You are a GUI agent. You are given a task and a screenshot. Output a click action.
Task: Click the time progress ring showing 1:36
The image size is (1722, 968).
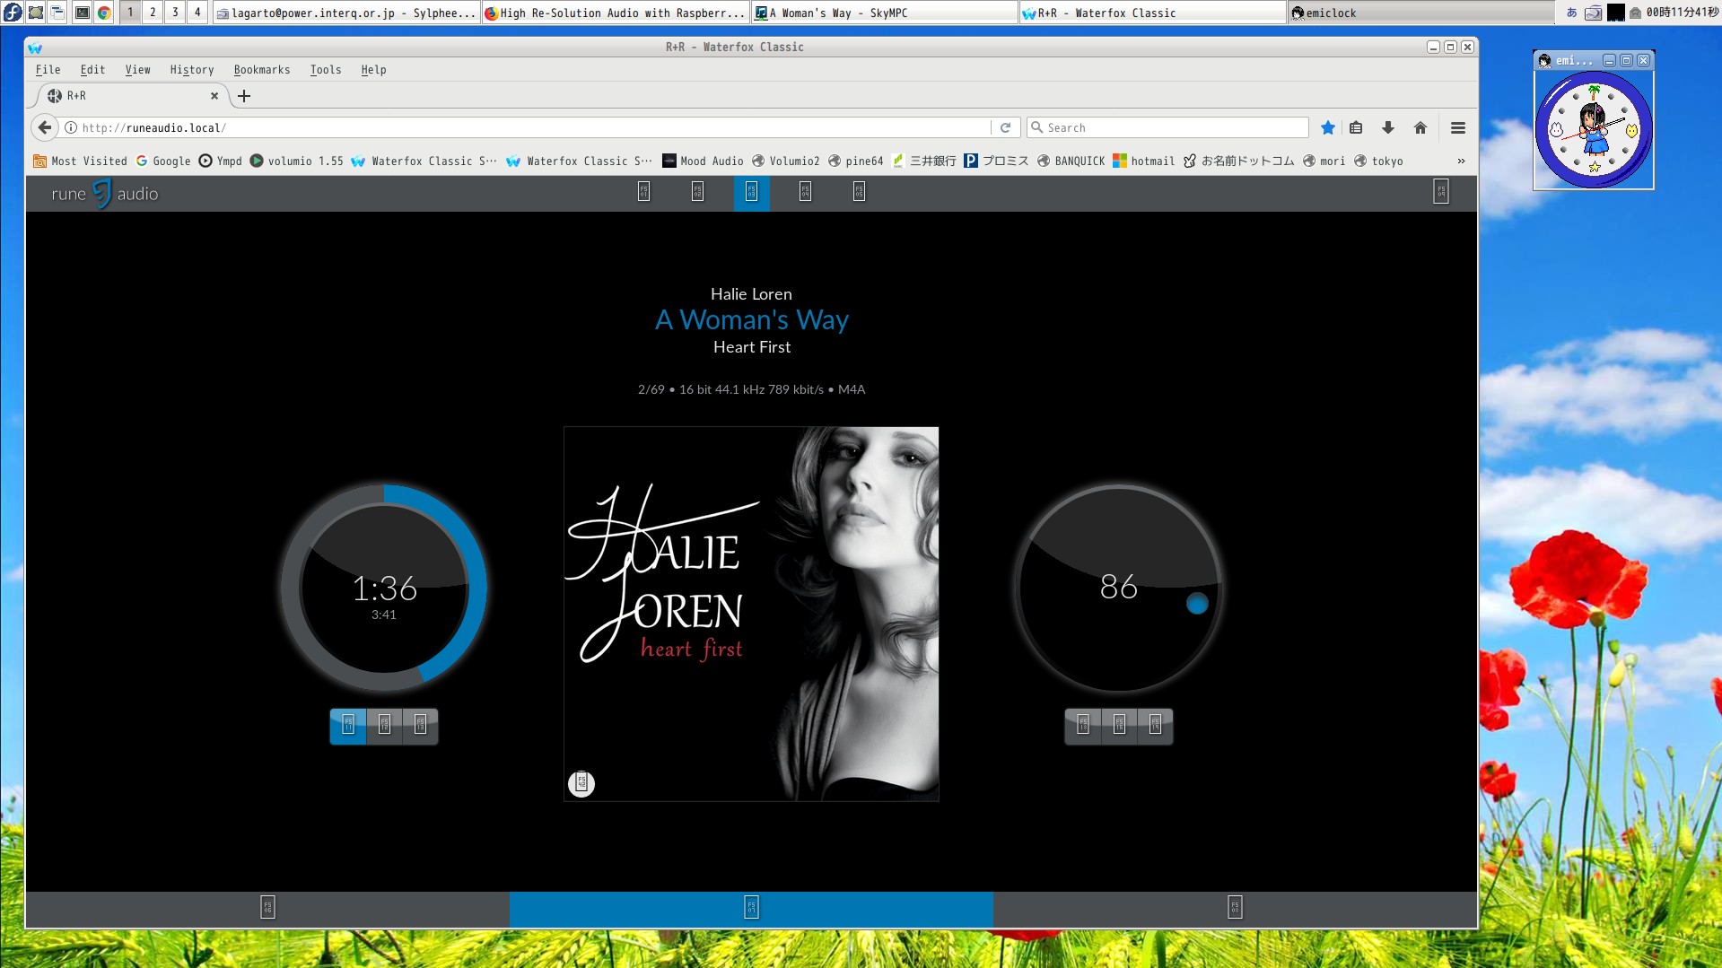(x=384, y=588)
